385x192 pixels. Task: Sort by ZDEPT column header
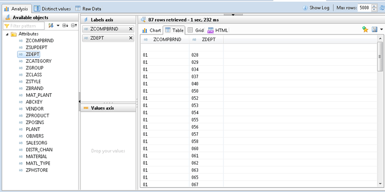pos(207,40)
